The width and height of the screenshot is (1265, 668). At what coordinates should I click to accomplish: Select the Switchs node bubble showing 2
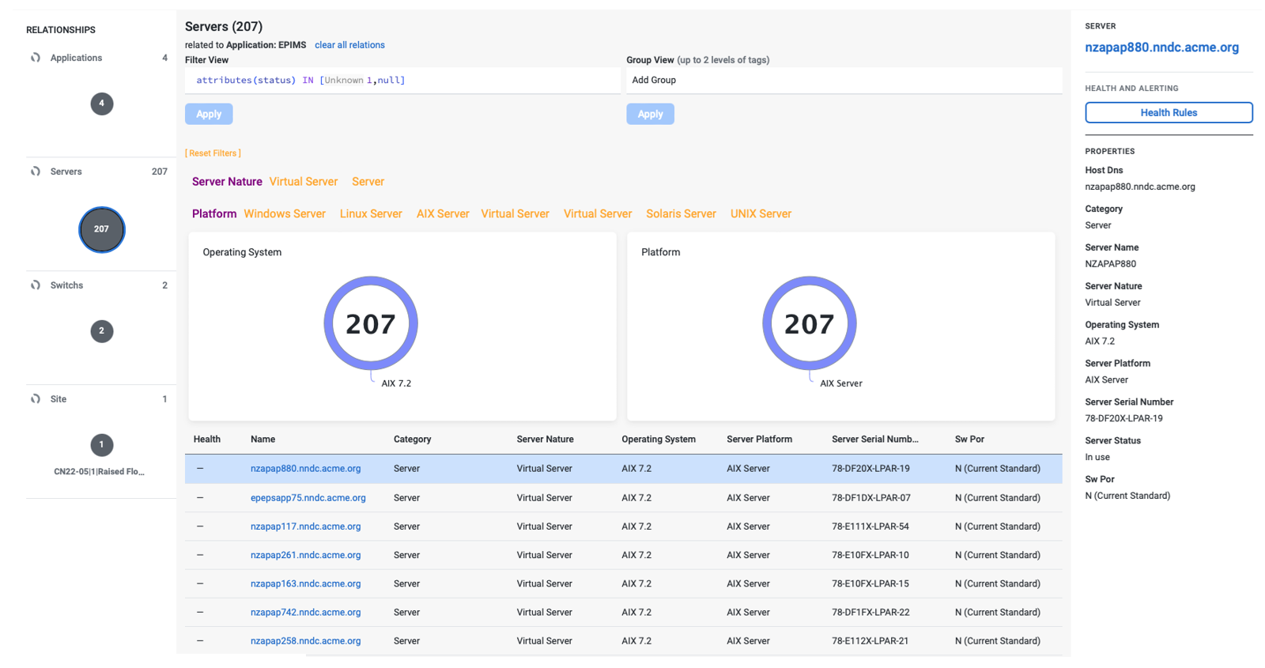101,331
